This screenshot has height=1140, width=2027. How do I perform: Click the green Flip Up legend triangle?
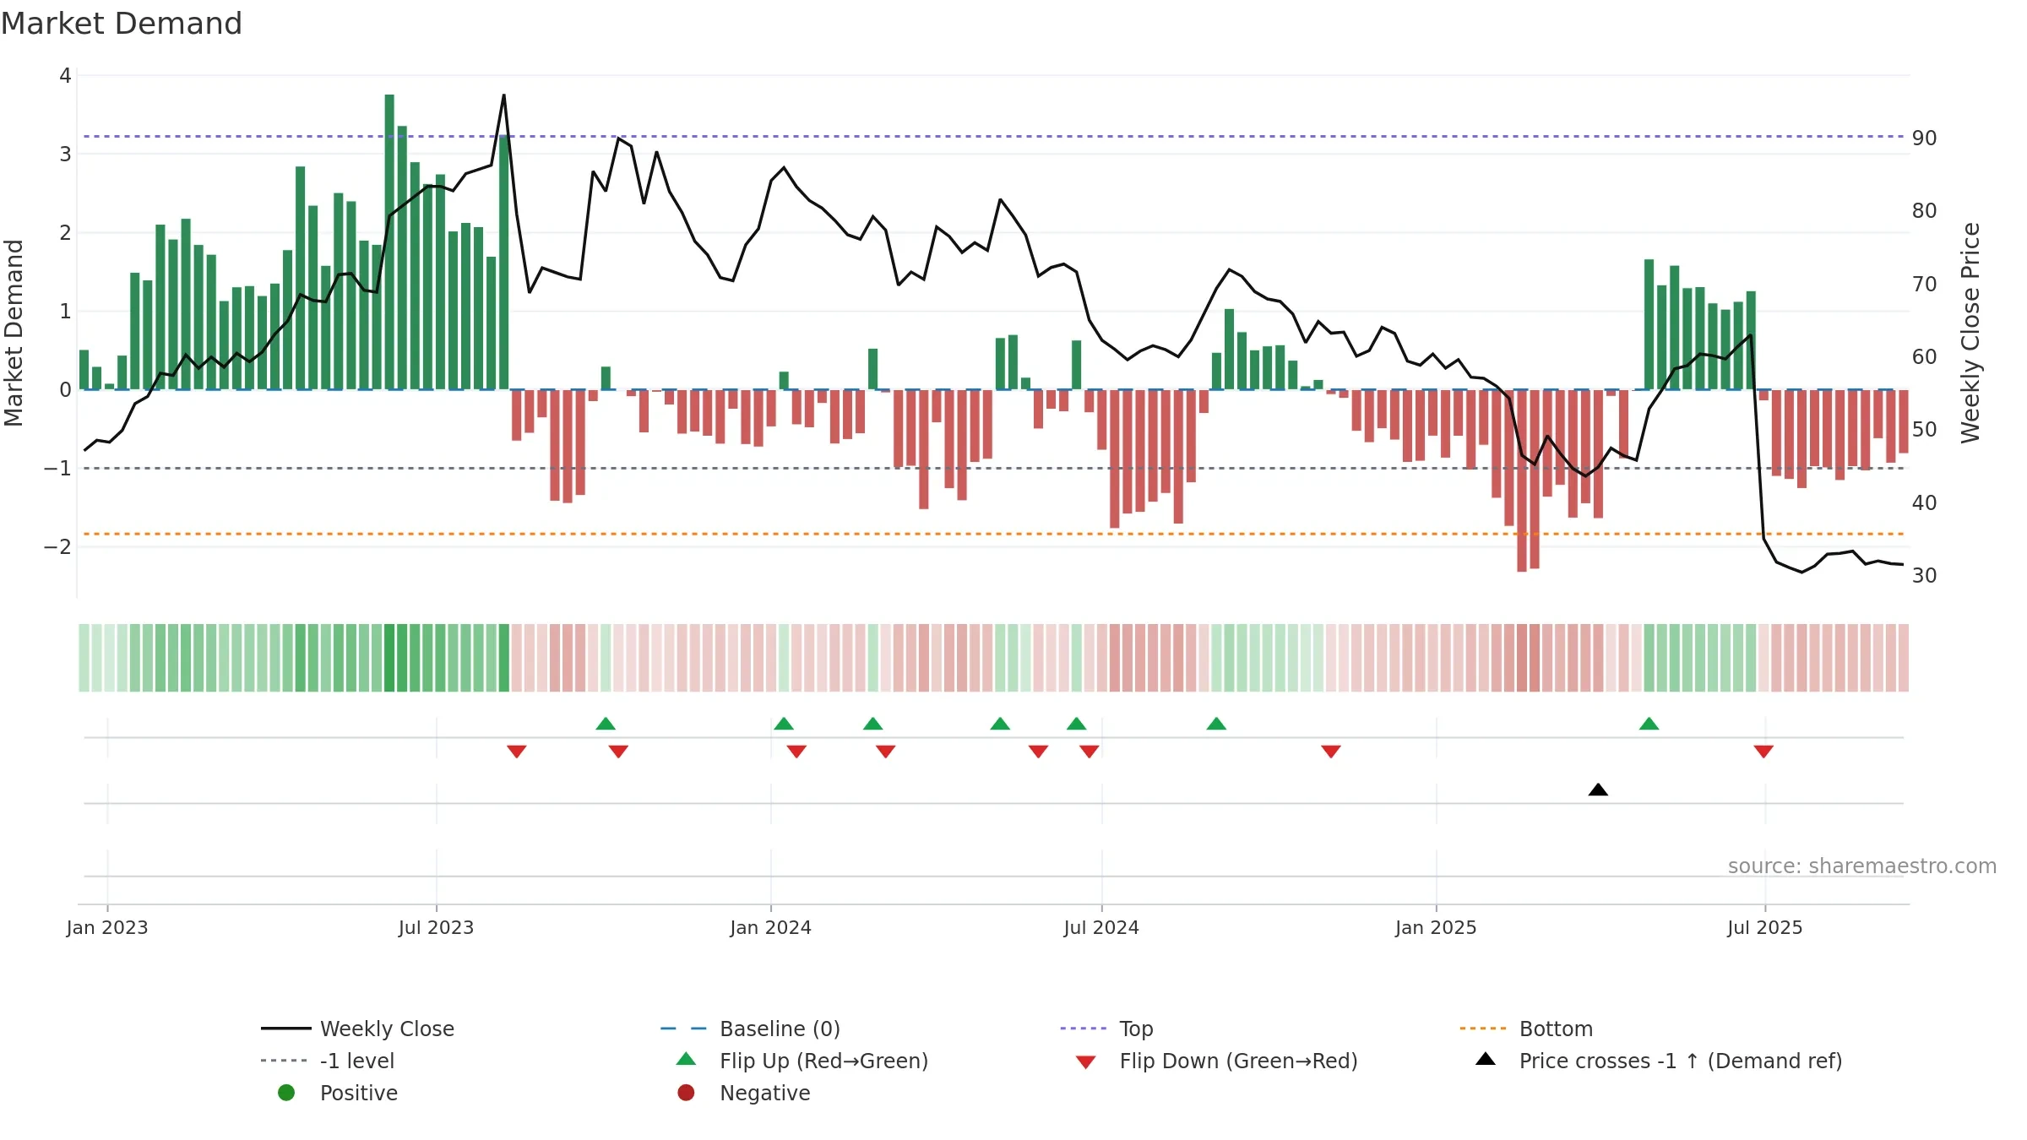point(686,1059)
